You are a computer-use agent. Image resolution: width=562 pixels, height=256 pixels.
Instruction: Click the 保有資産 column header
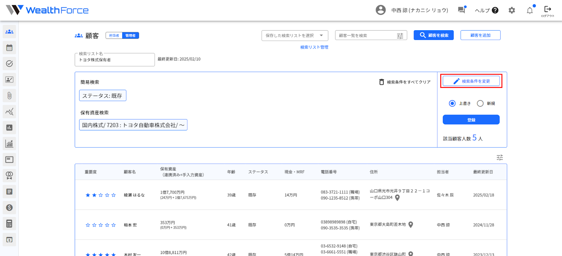tap(182, 172)
